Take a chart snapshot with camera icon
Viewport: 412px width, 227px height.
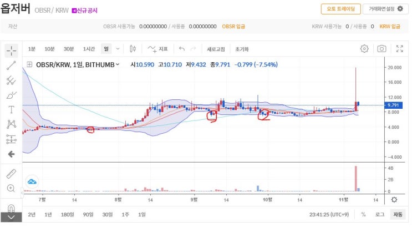382,49
